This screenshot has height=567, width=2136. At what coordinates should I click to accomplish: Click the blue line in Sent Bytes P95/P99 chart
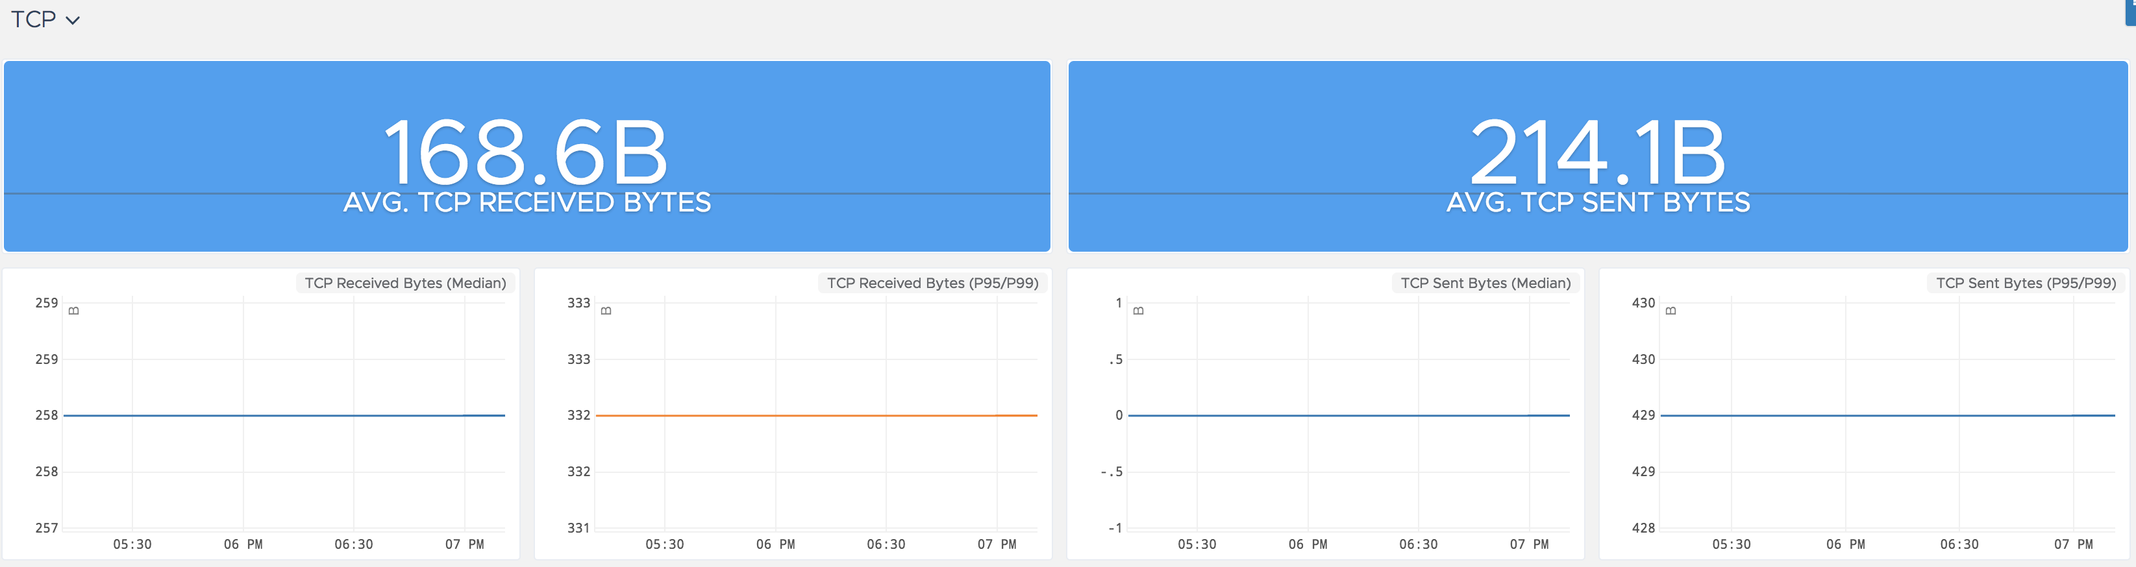coord(1888,415)
